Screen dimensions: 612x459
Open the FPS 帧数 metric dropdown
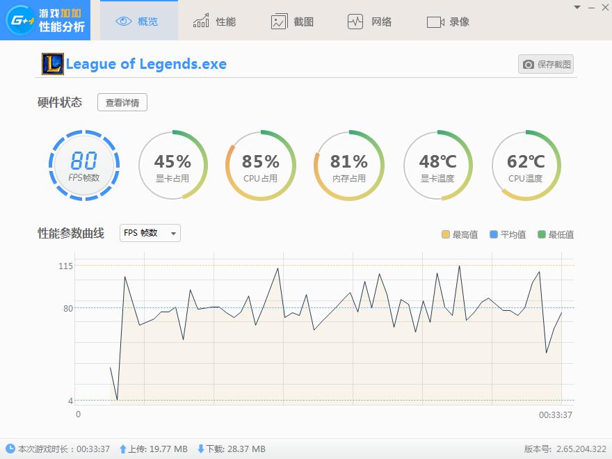pyautogui.click(x=148, y=233)
